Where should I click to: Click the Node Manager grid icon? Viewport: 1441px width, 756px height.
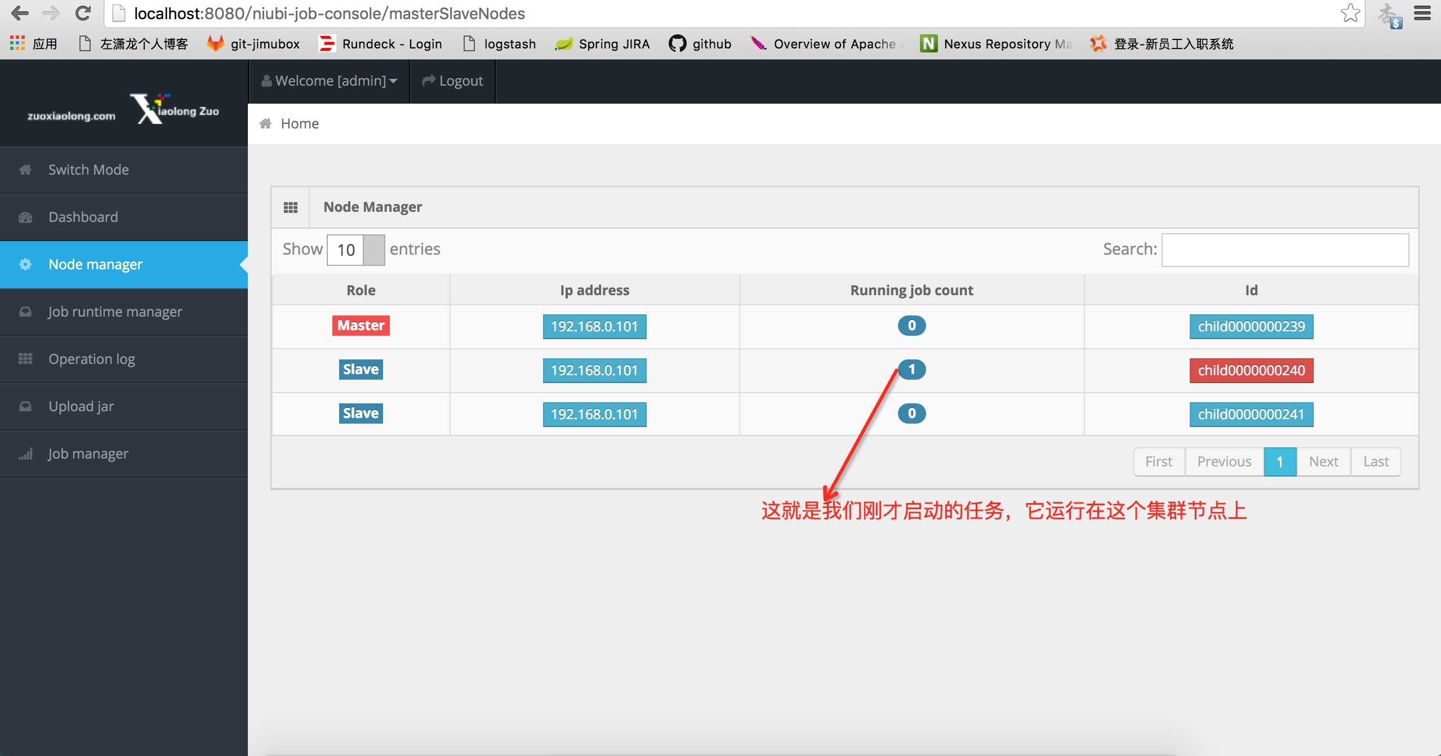click(x=290, y=206)
